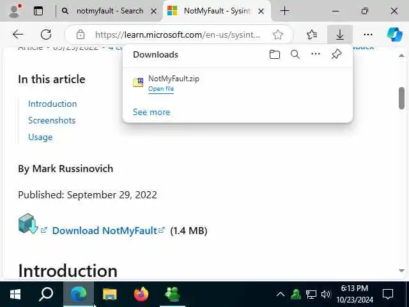Click the Microsoft Edge taskbar icon
This screenshot has height=307, width=409.
pyautogui.click(x=79, y=294)
